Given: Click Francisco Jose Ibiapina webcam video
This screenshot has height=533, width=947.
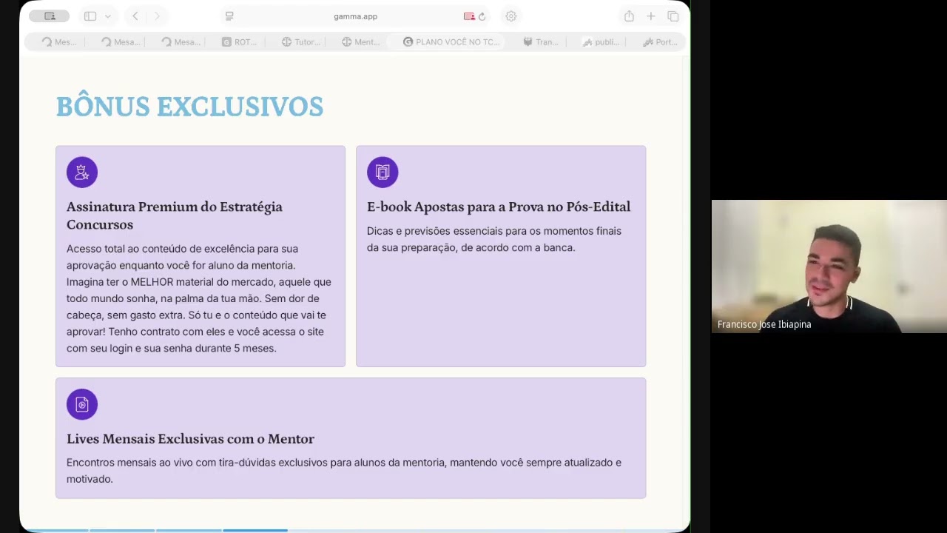Looking at the screenshot, I should pos(829,266).
